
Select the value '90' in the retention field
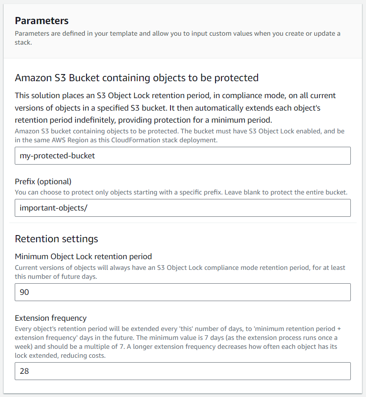[x=24, y=292]
